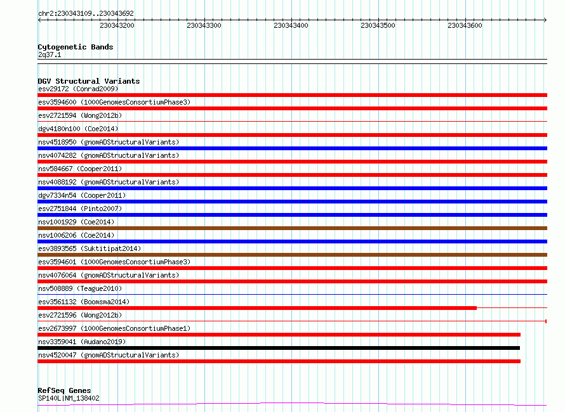Select dgv7334n54 (Cooper2011) label

(x=82, y=195)
